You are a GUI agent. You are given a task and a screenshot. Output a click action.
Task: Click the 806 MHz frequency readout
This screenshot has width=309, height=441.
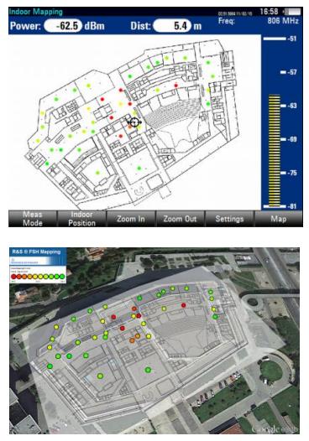(283, 20)
